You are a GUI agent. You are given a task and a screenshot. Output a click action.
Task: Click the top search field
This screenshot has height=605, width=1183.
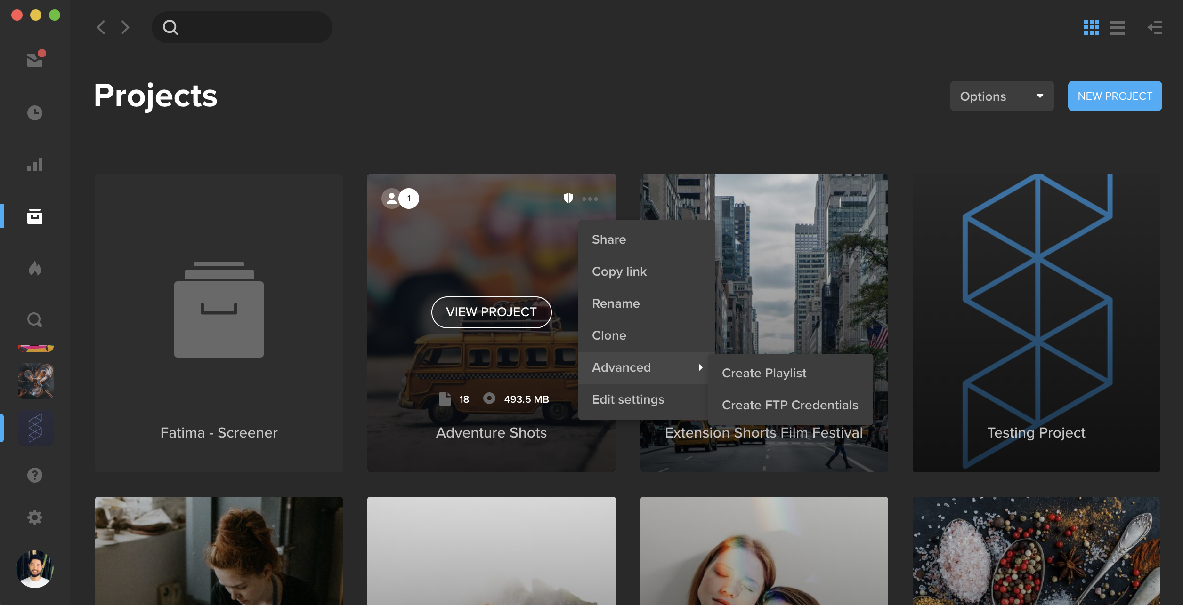click(x=242, y=27)
